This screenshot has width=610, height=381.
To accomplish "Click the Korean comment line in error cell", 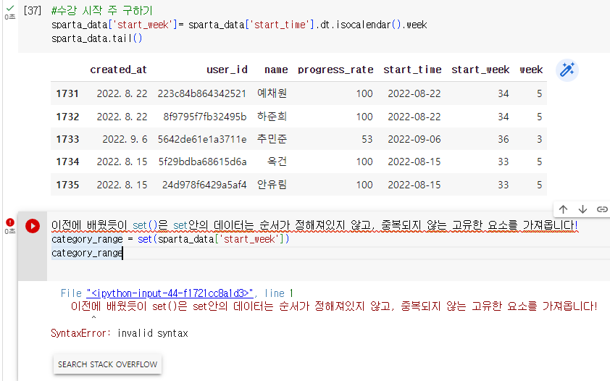I will [314, 225].
